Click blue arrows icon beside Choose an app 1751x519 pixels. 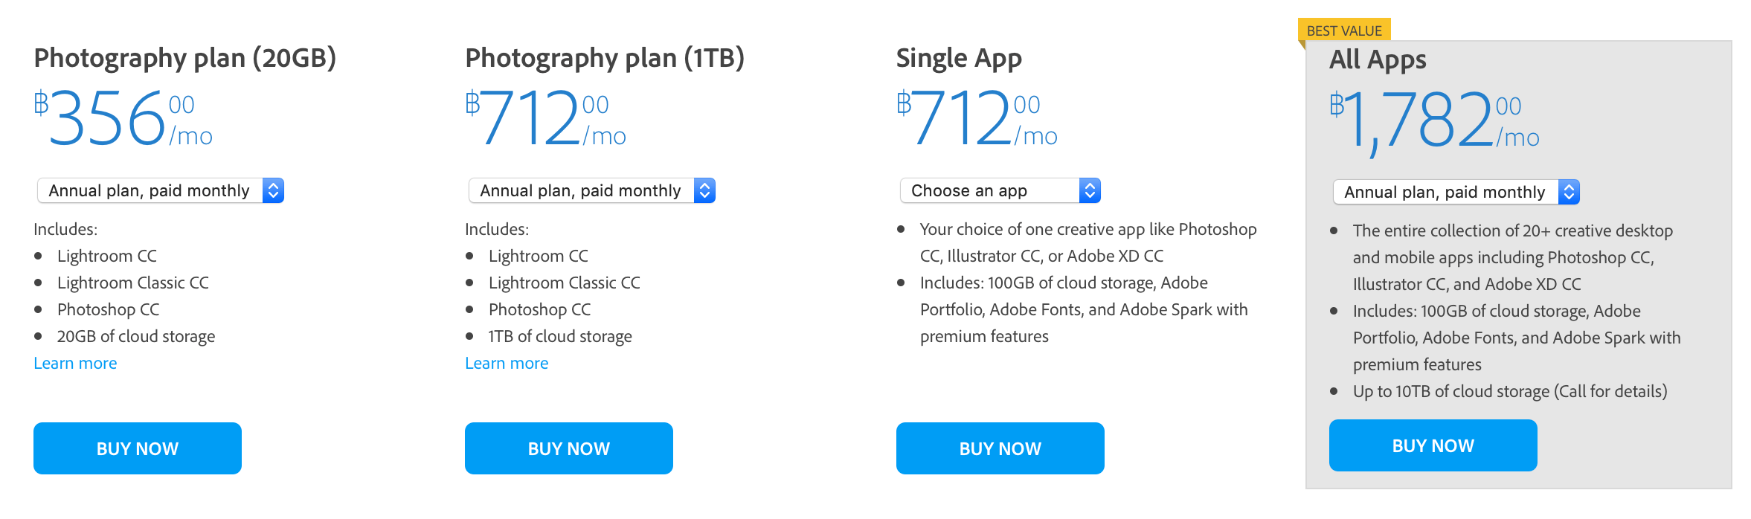(1090, 190)
